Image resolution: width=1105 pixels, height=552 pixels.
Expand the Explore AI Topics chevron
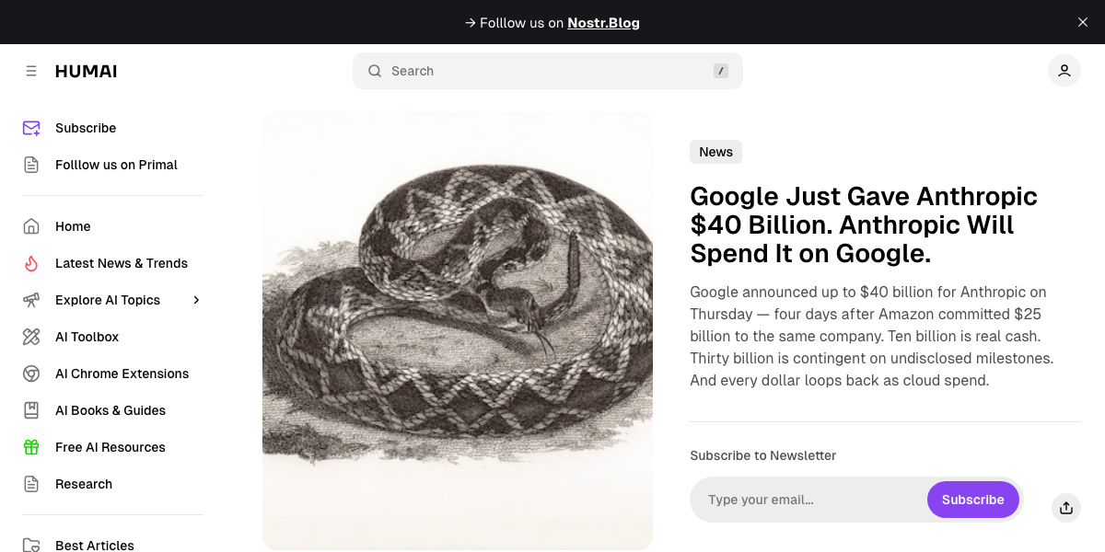point(196,300)
